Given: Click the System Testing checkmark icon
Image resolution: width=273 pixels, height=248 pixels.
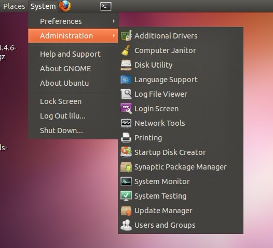Looking at the screenshot, I should click(126, 196).
